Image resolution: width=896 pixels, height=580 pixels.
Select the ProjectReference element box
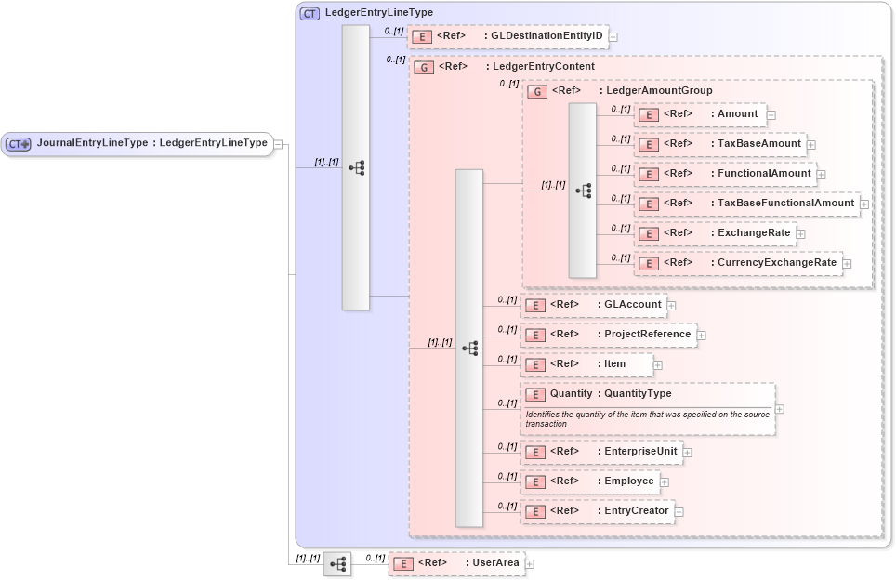(x=609, y=334)
